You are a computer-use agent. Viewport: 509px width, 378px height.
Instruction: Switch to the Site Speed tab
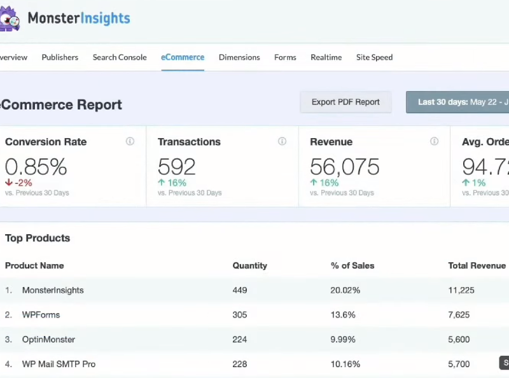[374, 57]
